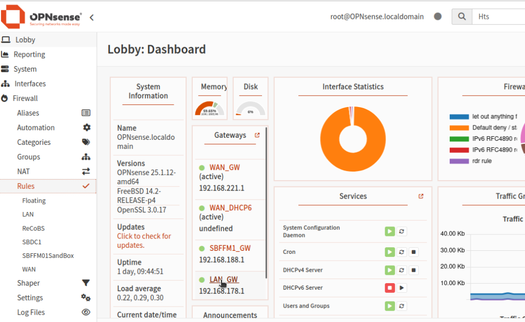This screenshot has width=525, height=322.
Task: Restart the System Configuration Daemon
Action: click(x=402, y=231)
